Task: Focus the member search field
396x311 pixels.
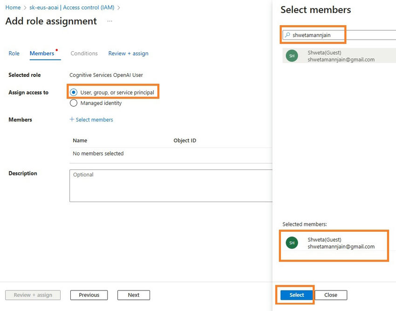Action: click(x=340, y=35)
